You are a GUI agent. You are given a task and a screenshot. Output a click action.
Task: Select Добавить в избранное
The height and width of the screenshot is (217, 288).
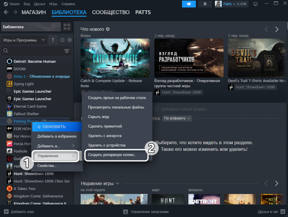pos(57,136)
